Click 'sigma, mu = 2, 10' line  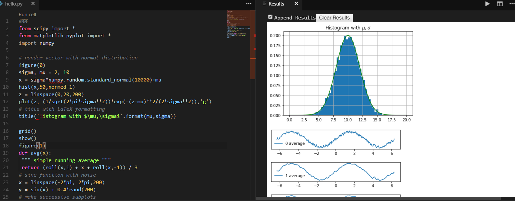(44, 72)
